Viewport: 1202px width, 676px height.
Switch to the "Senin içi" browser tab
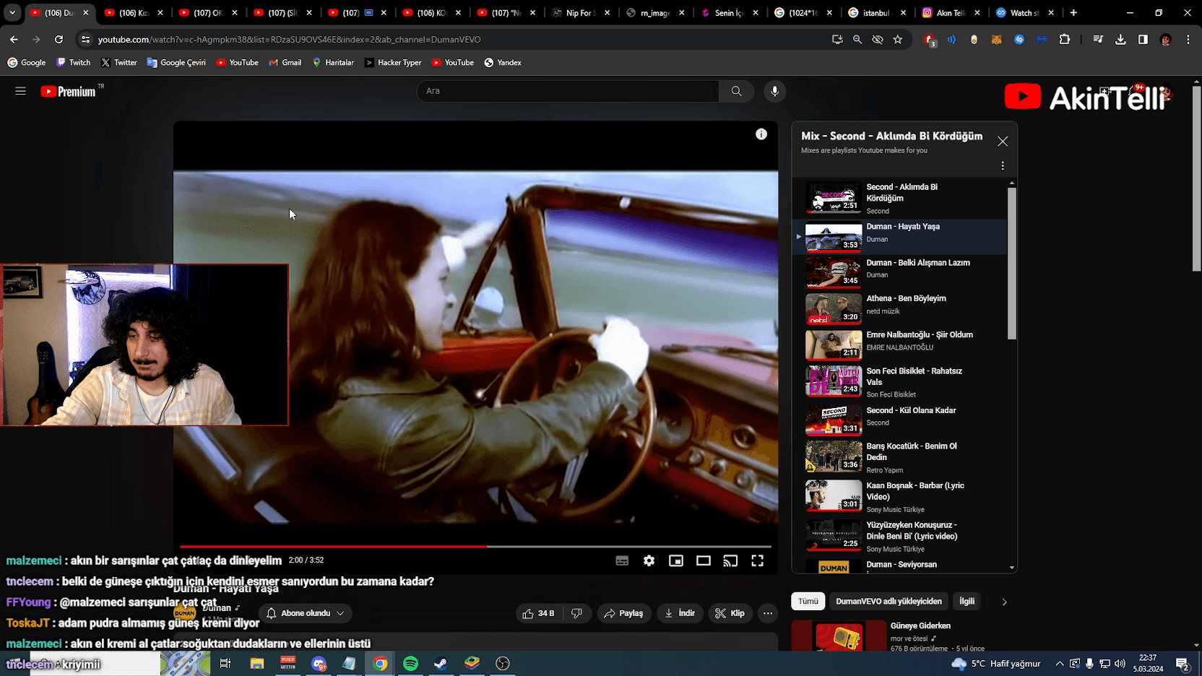coord(729,12)
